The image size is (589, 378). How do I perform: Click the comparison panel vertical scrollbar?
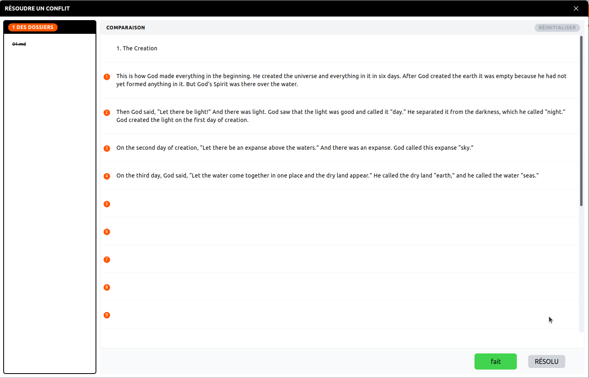pos(581,121)
